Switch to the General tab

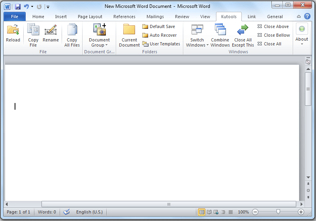pyautogui.click(x=275, y=17)
